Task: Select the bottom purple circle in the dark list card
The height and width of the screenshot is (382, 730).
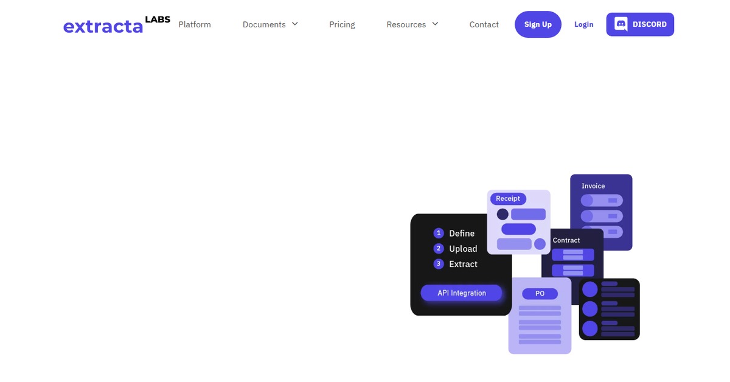Action: coord(590,329)
